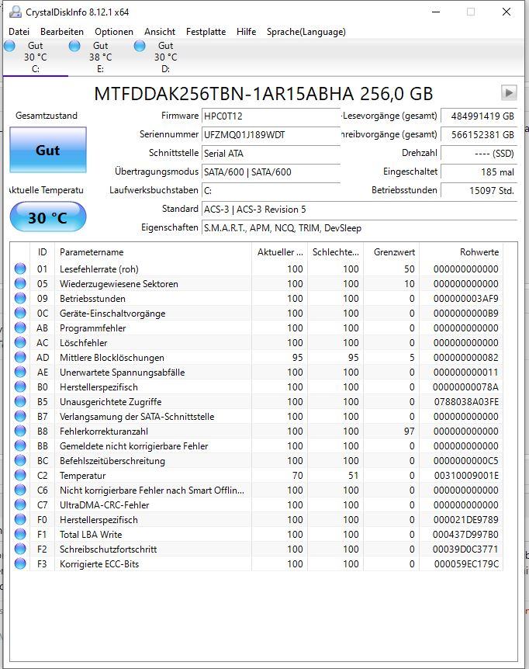Select drive E: at 38 °C
Image resolution: width=529 pixels, height=669 pixels.
click(x=101, y=57)
